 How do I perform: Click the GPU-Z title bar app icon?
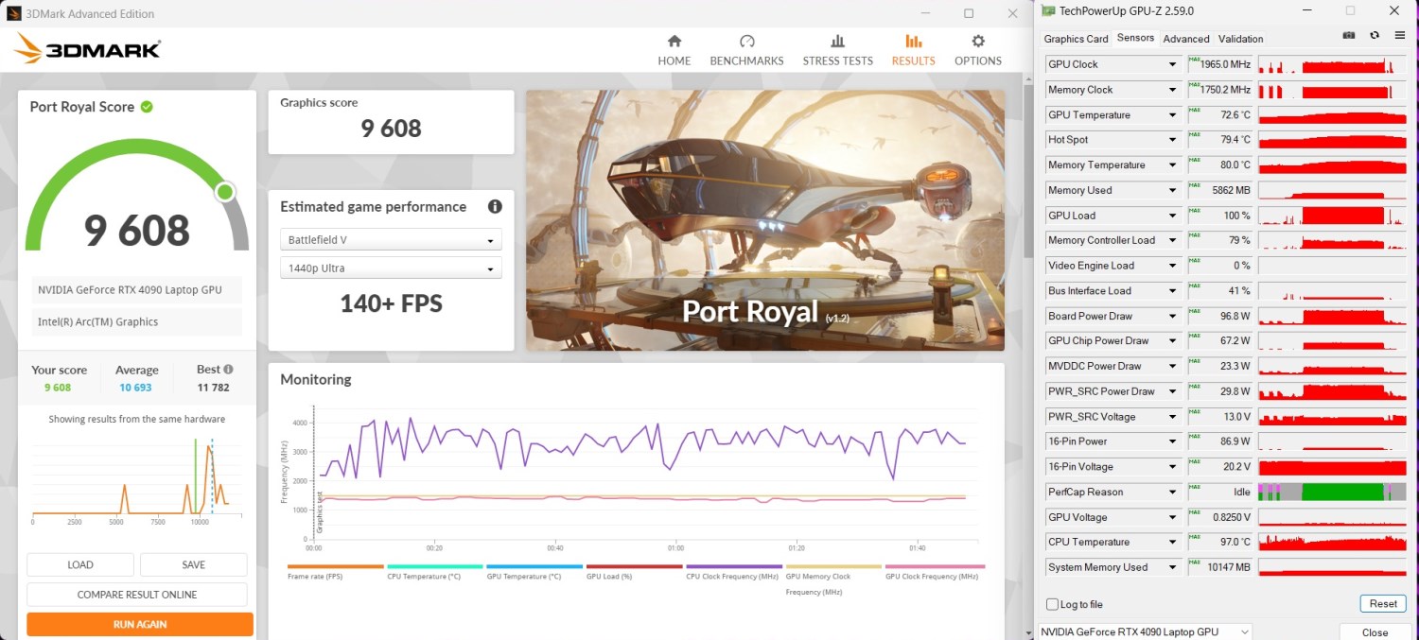1049,10
